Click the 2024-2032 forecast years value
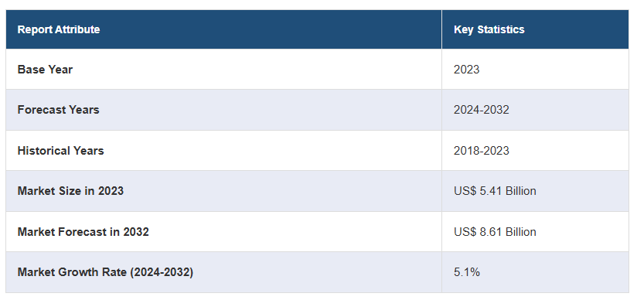The width and height of the screenshot is (637, 307). tap(482, 110)
